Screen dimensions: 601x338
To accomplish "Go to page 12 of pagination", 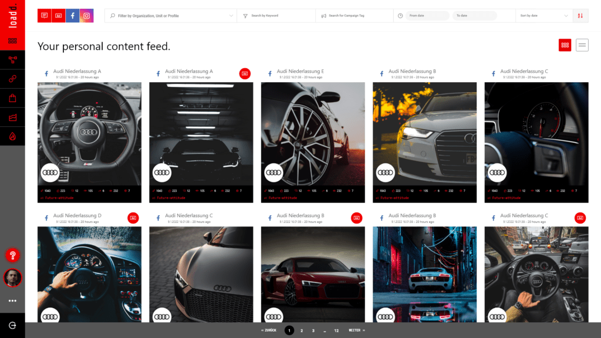I will click(x=336, y=330).
